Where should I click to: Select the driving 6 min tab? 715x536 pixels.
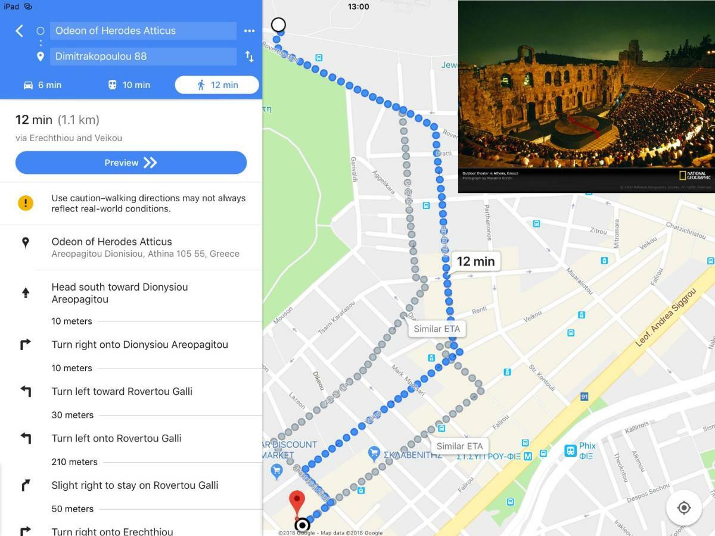point(42,85)
